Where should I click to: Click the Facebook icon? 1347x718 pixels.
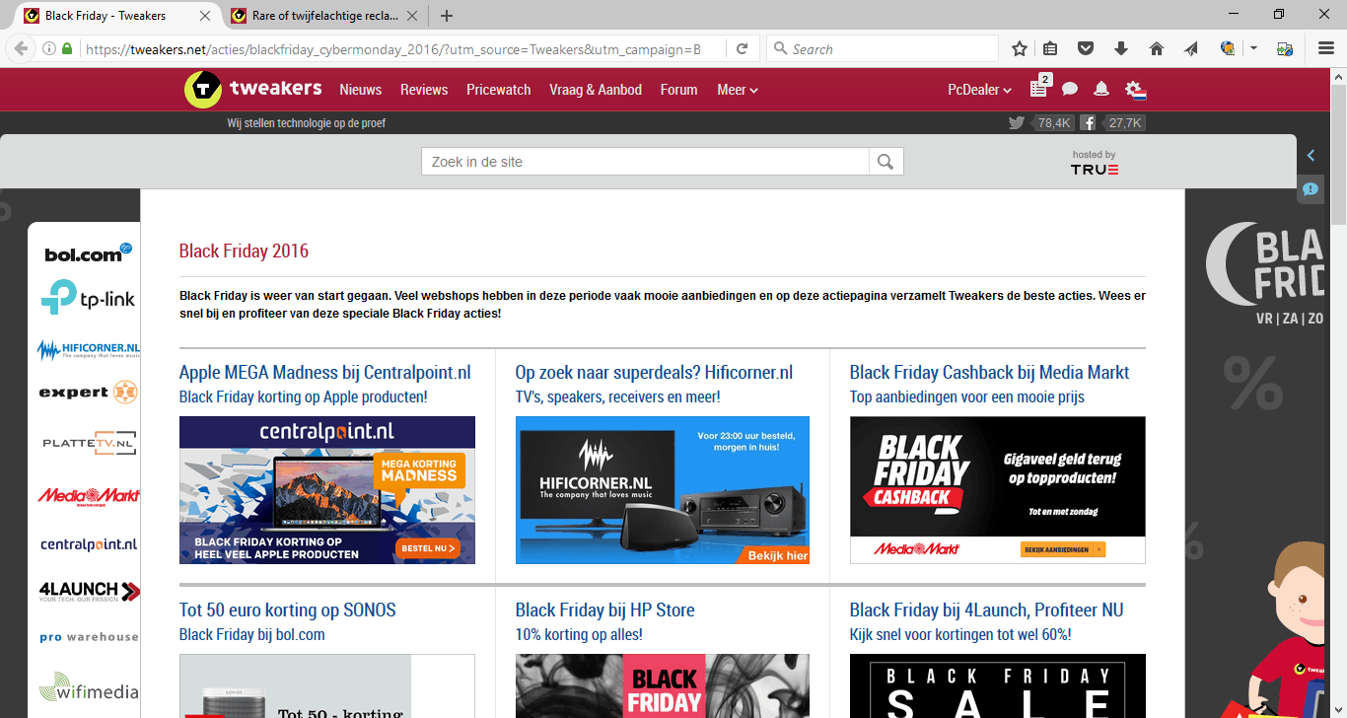point(1088,123)
